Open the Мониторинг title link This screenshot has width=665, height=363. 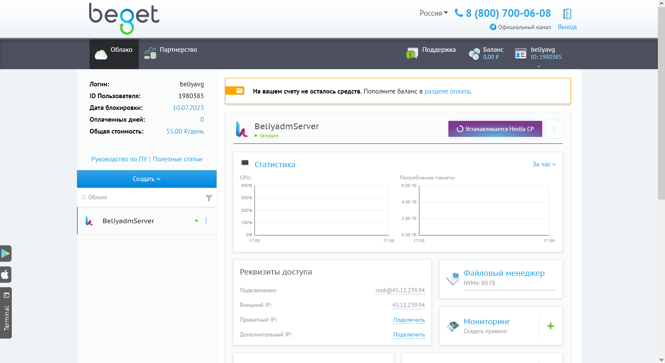click(487, 322)
